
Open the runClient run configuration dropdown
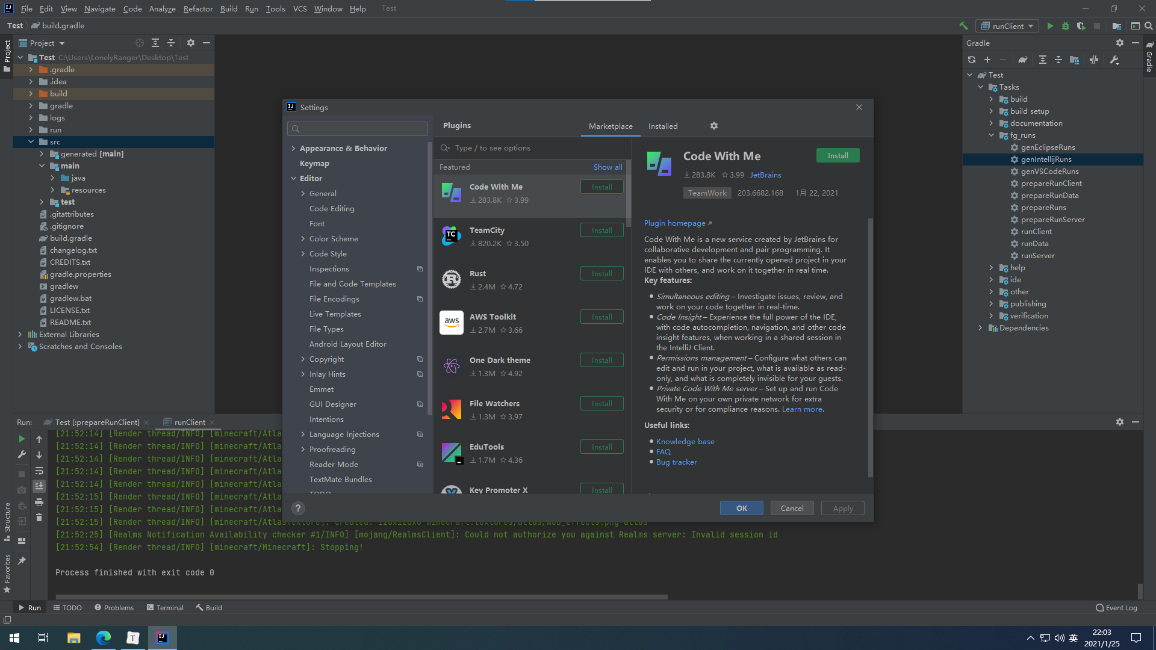(x=1008, y=26)
